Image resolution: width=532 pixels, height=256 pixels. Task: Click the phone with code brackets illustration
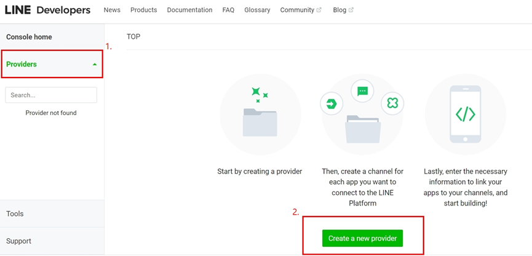465,114
